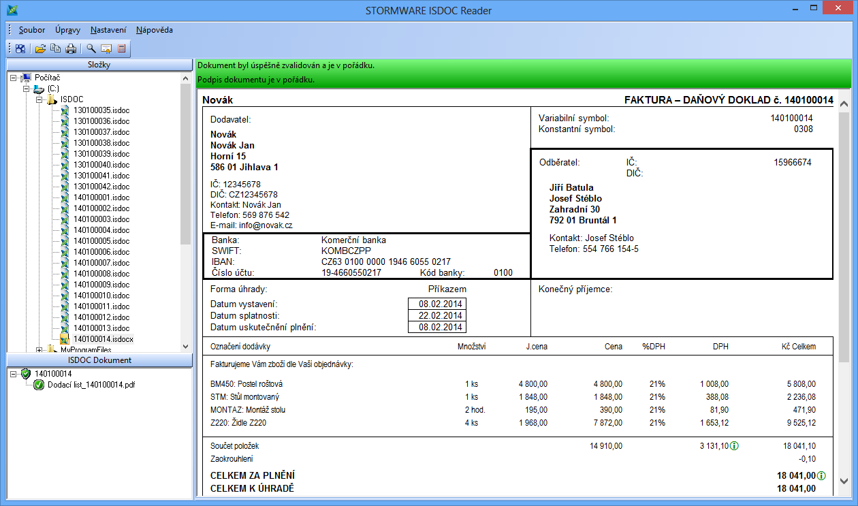858x506 pixels.
Task: Select file 140100004.isdoc
Action: (101, 230)
